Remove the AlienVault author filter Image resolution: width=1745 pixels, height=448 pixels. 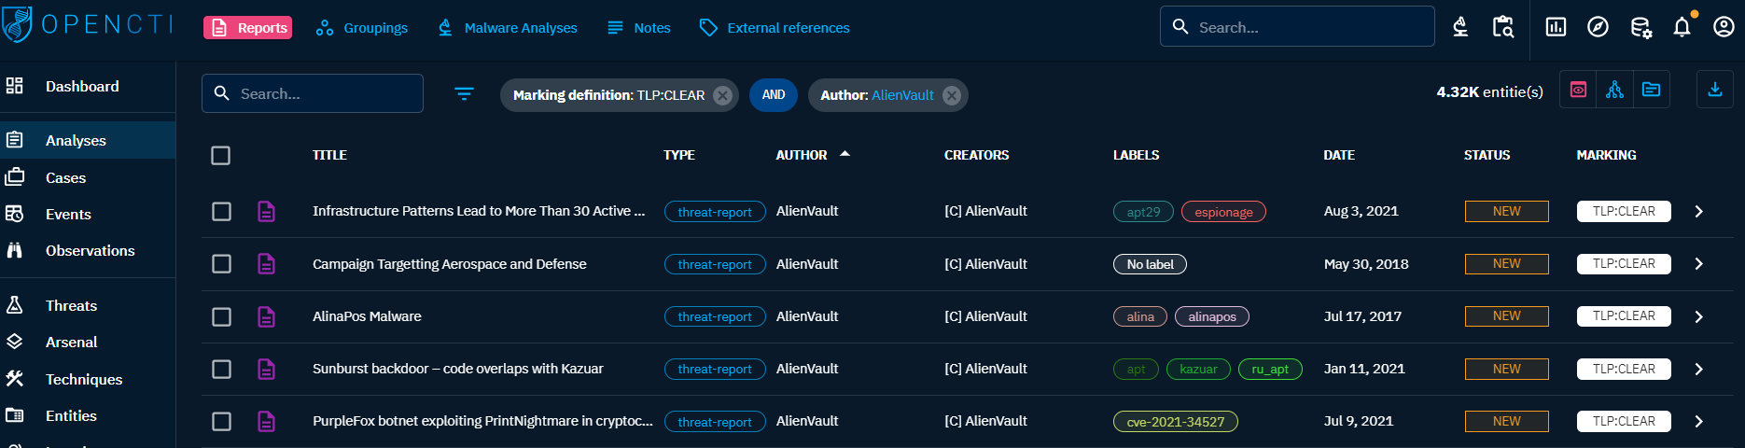tap(952, 95)
